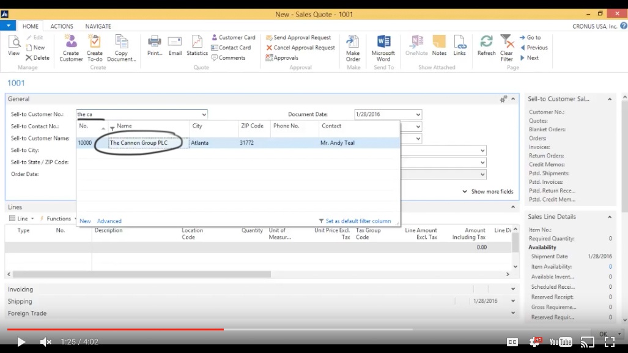Toggle YouTube closed captions
The image size is (628, 353).
512,342
